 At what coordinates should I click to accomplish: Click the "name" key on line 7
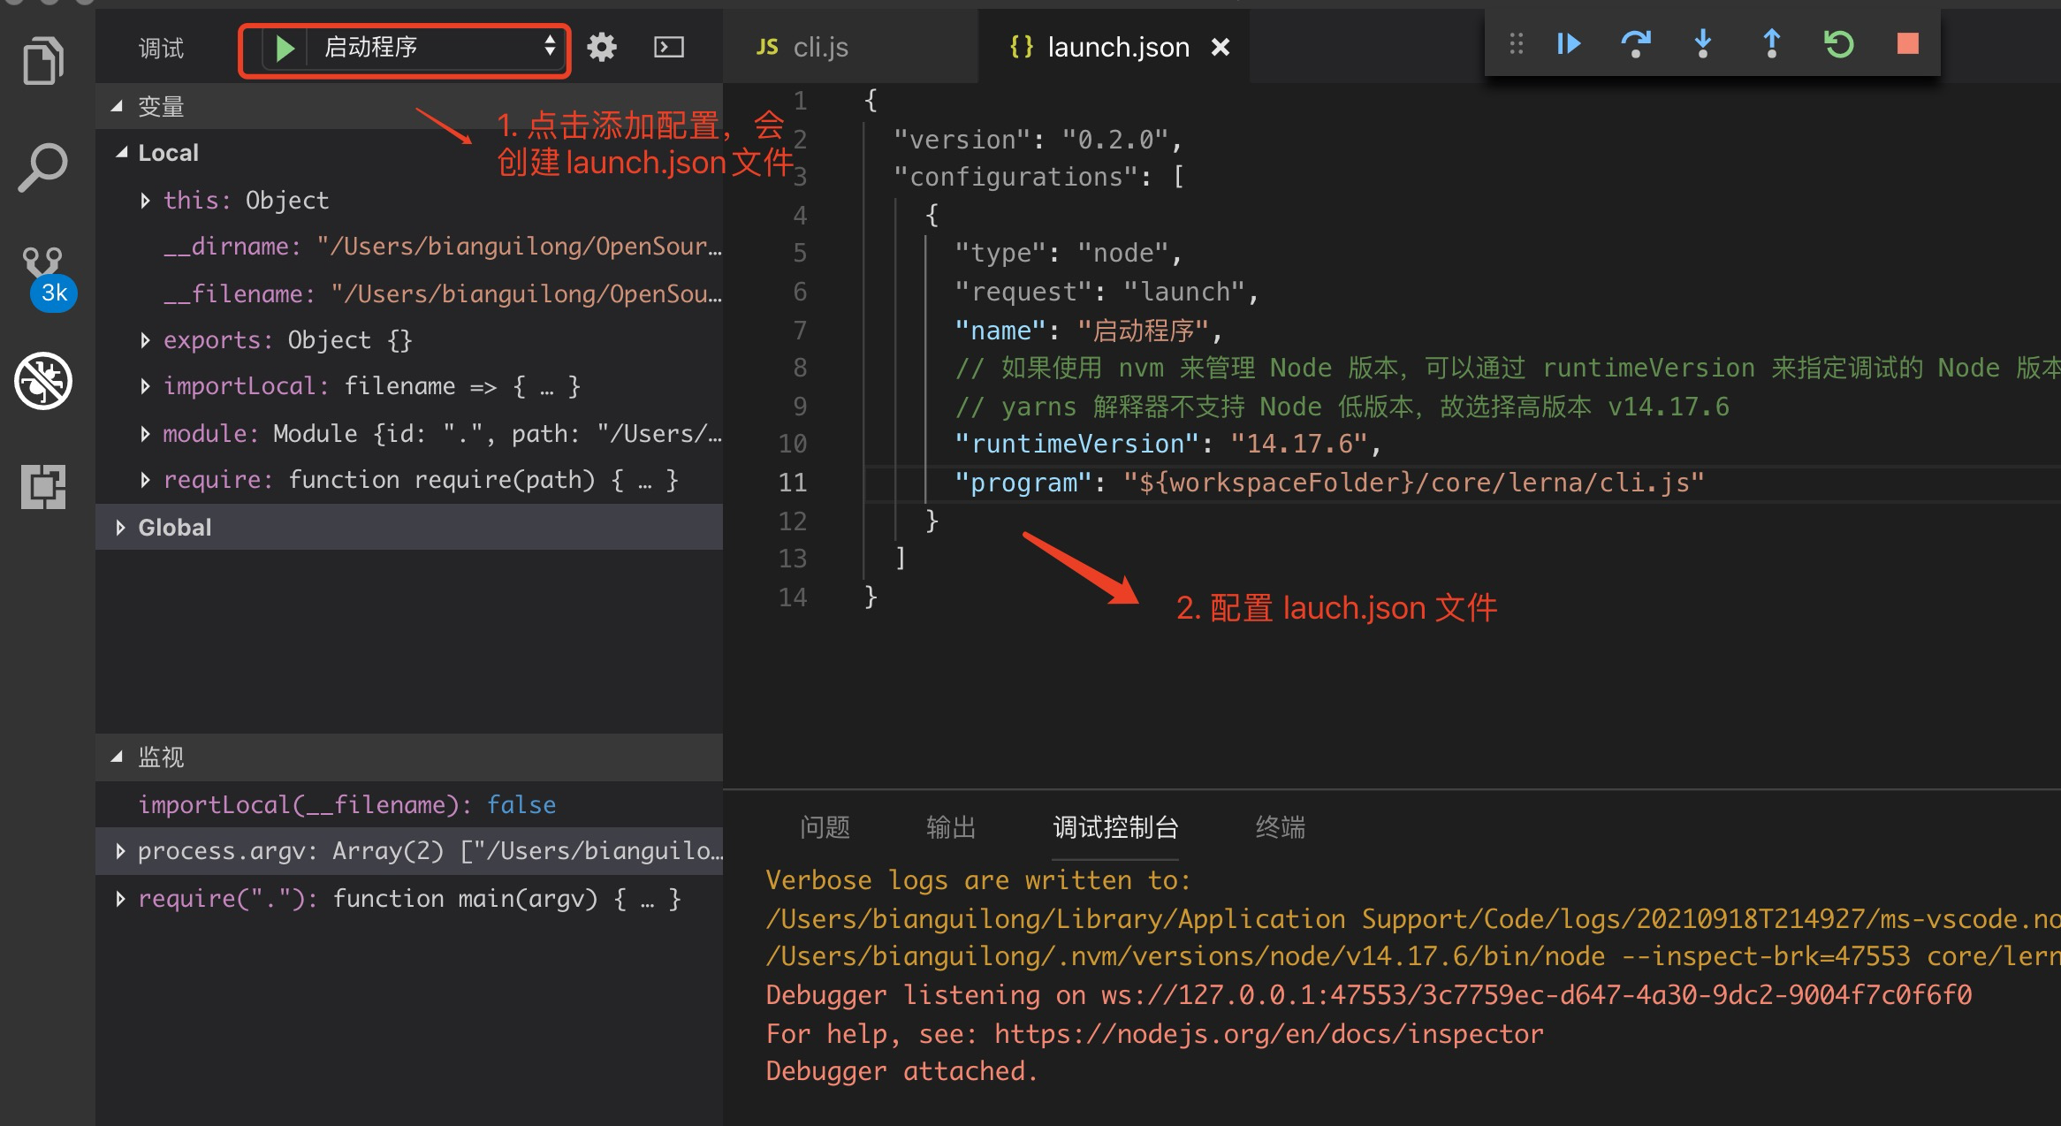1000,331
